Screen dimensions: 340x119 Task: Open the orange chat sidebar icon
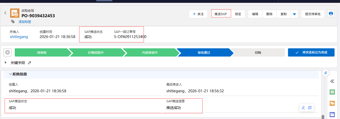[332, 103]
